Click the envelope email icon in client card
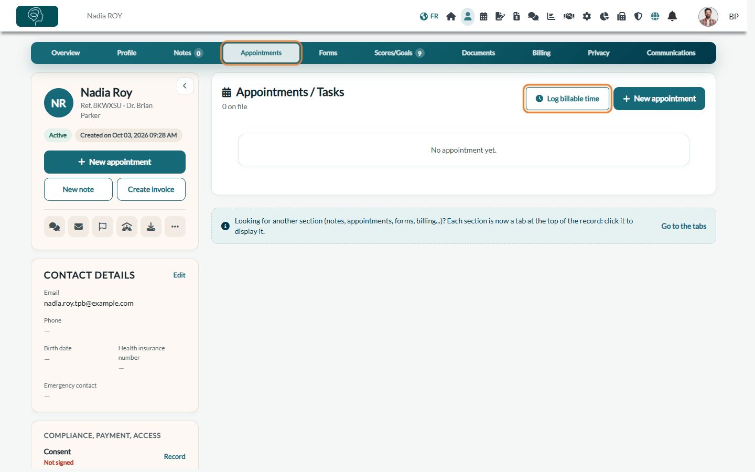 pos(79,227)
